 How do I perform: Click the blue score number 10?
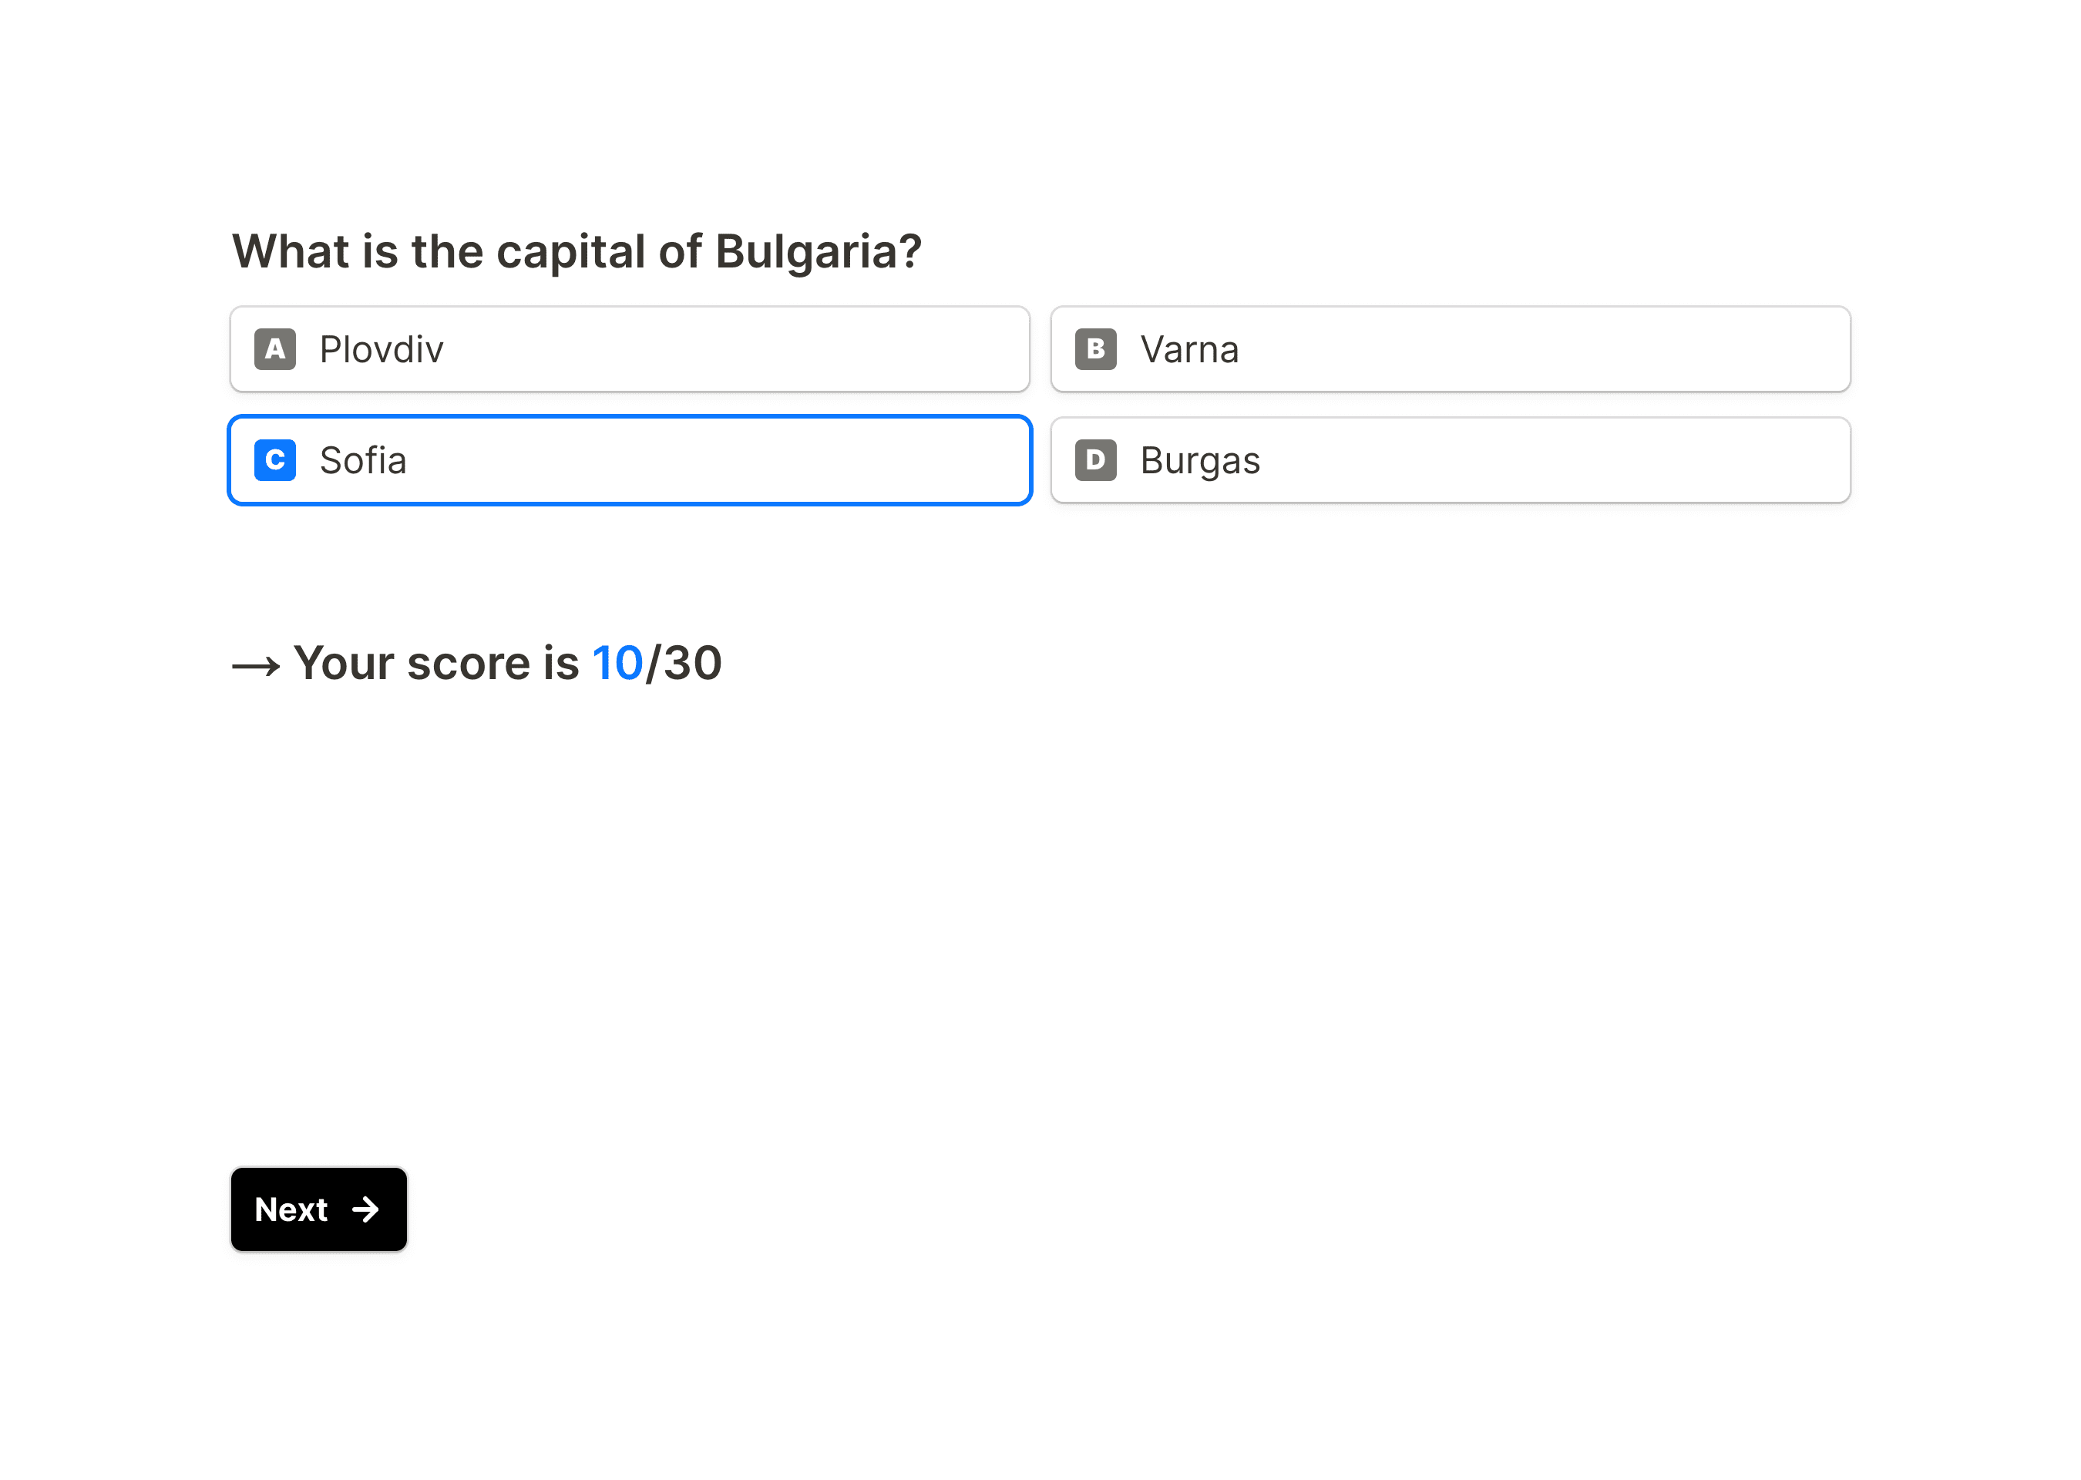(617, 664)
